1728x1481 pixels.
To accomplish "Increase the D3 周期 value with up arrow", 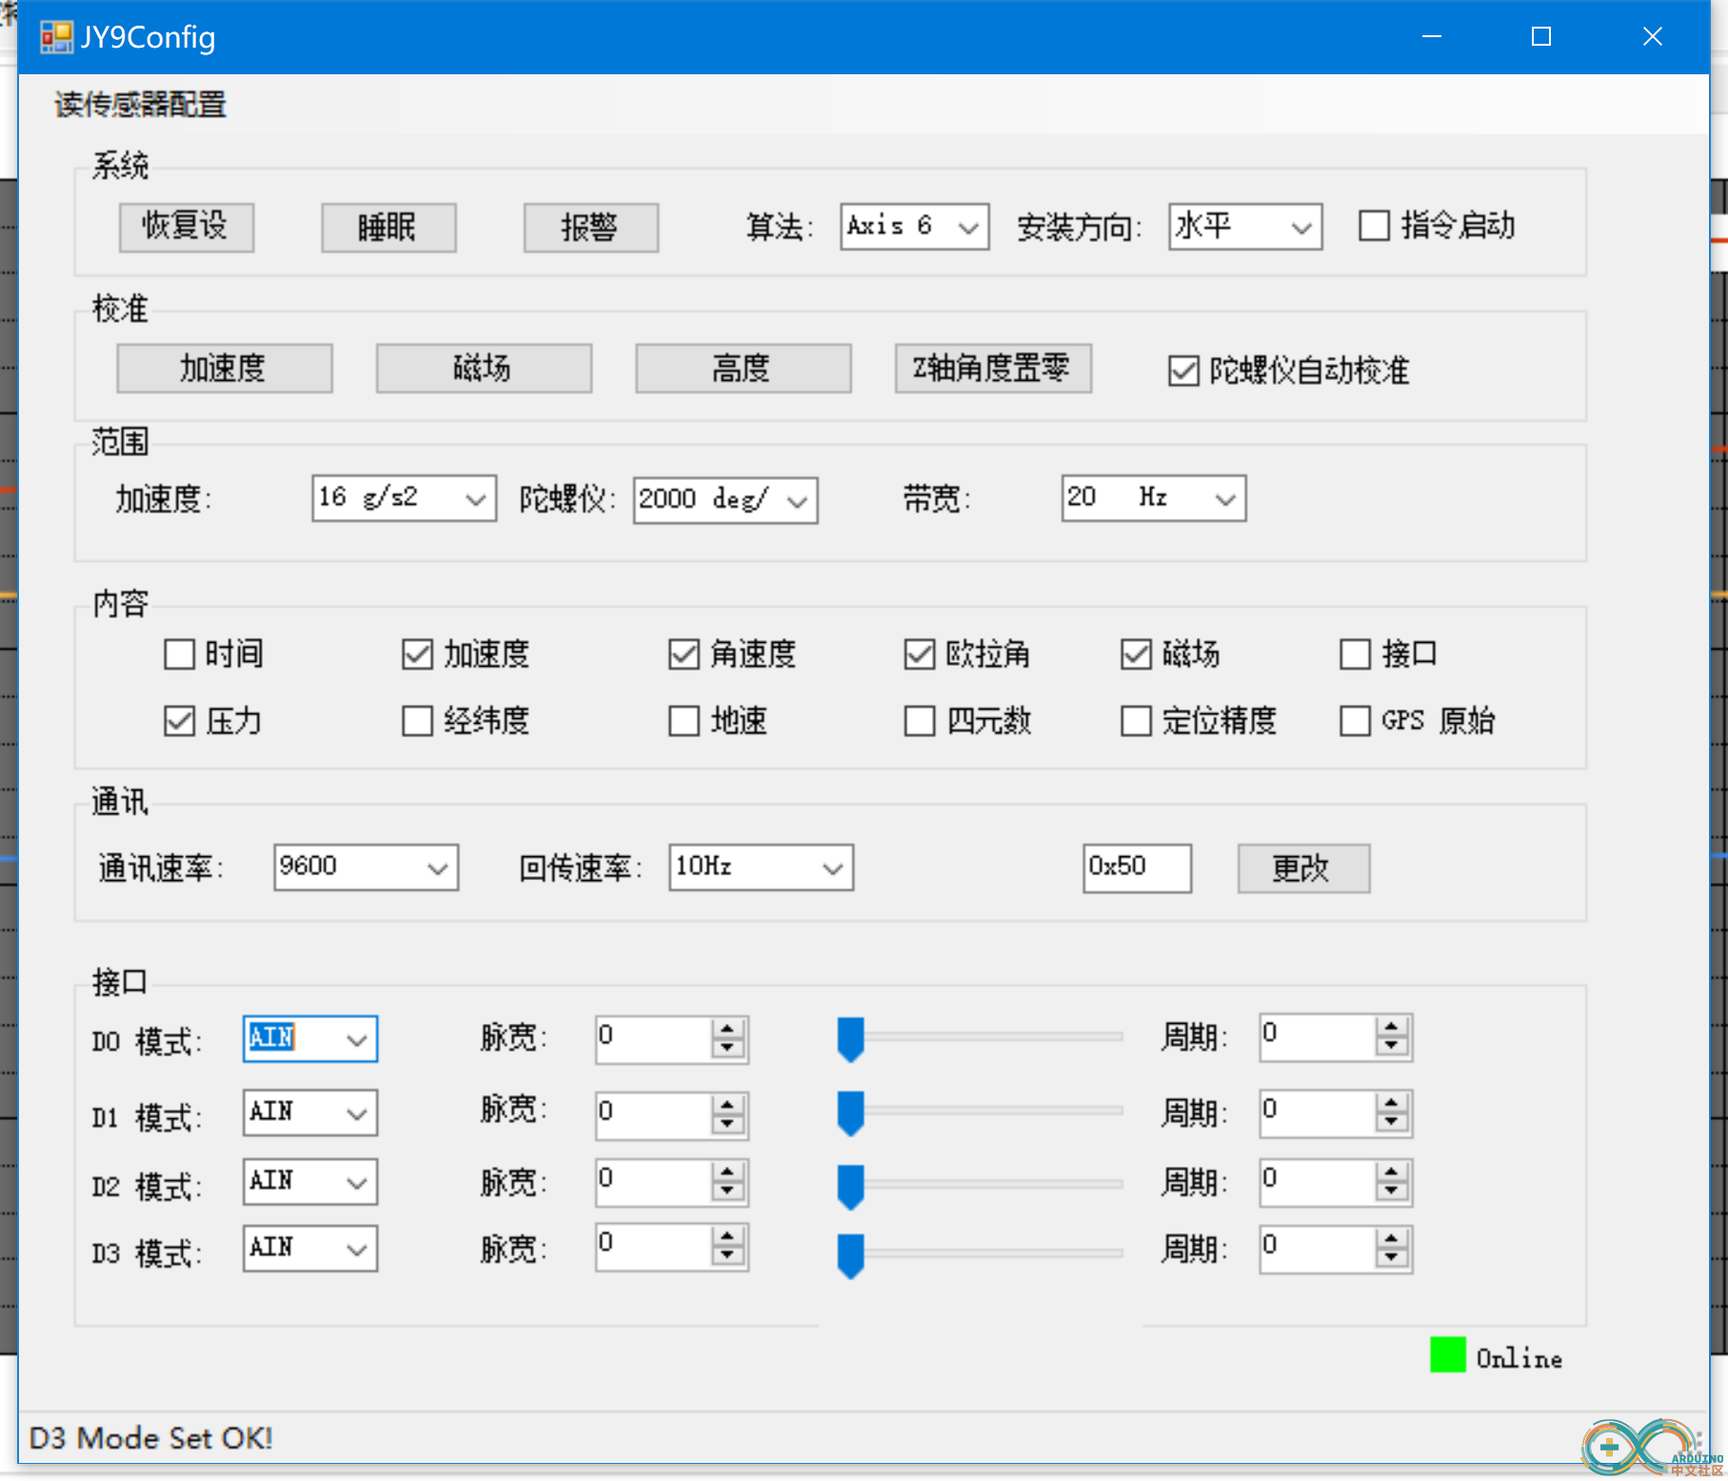I will [1392, 1239].
